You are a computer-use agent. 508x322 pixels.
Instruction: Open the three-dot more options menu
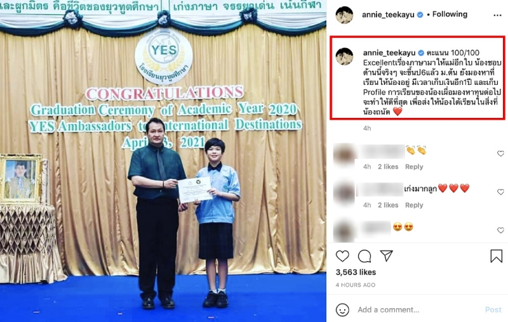click(x=497, y=15)
